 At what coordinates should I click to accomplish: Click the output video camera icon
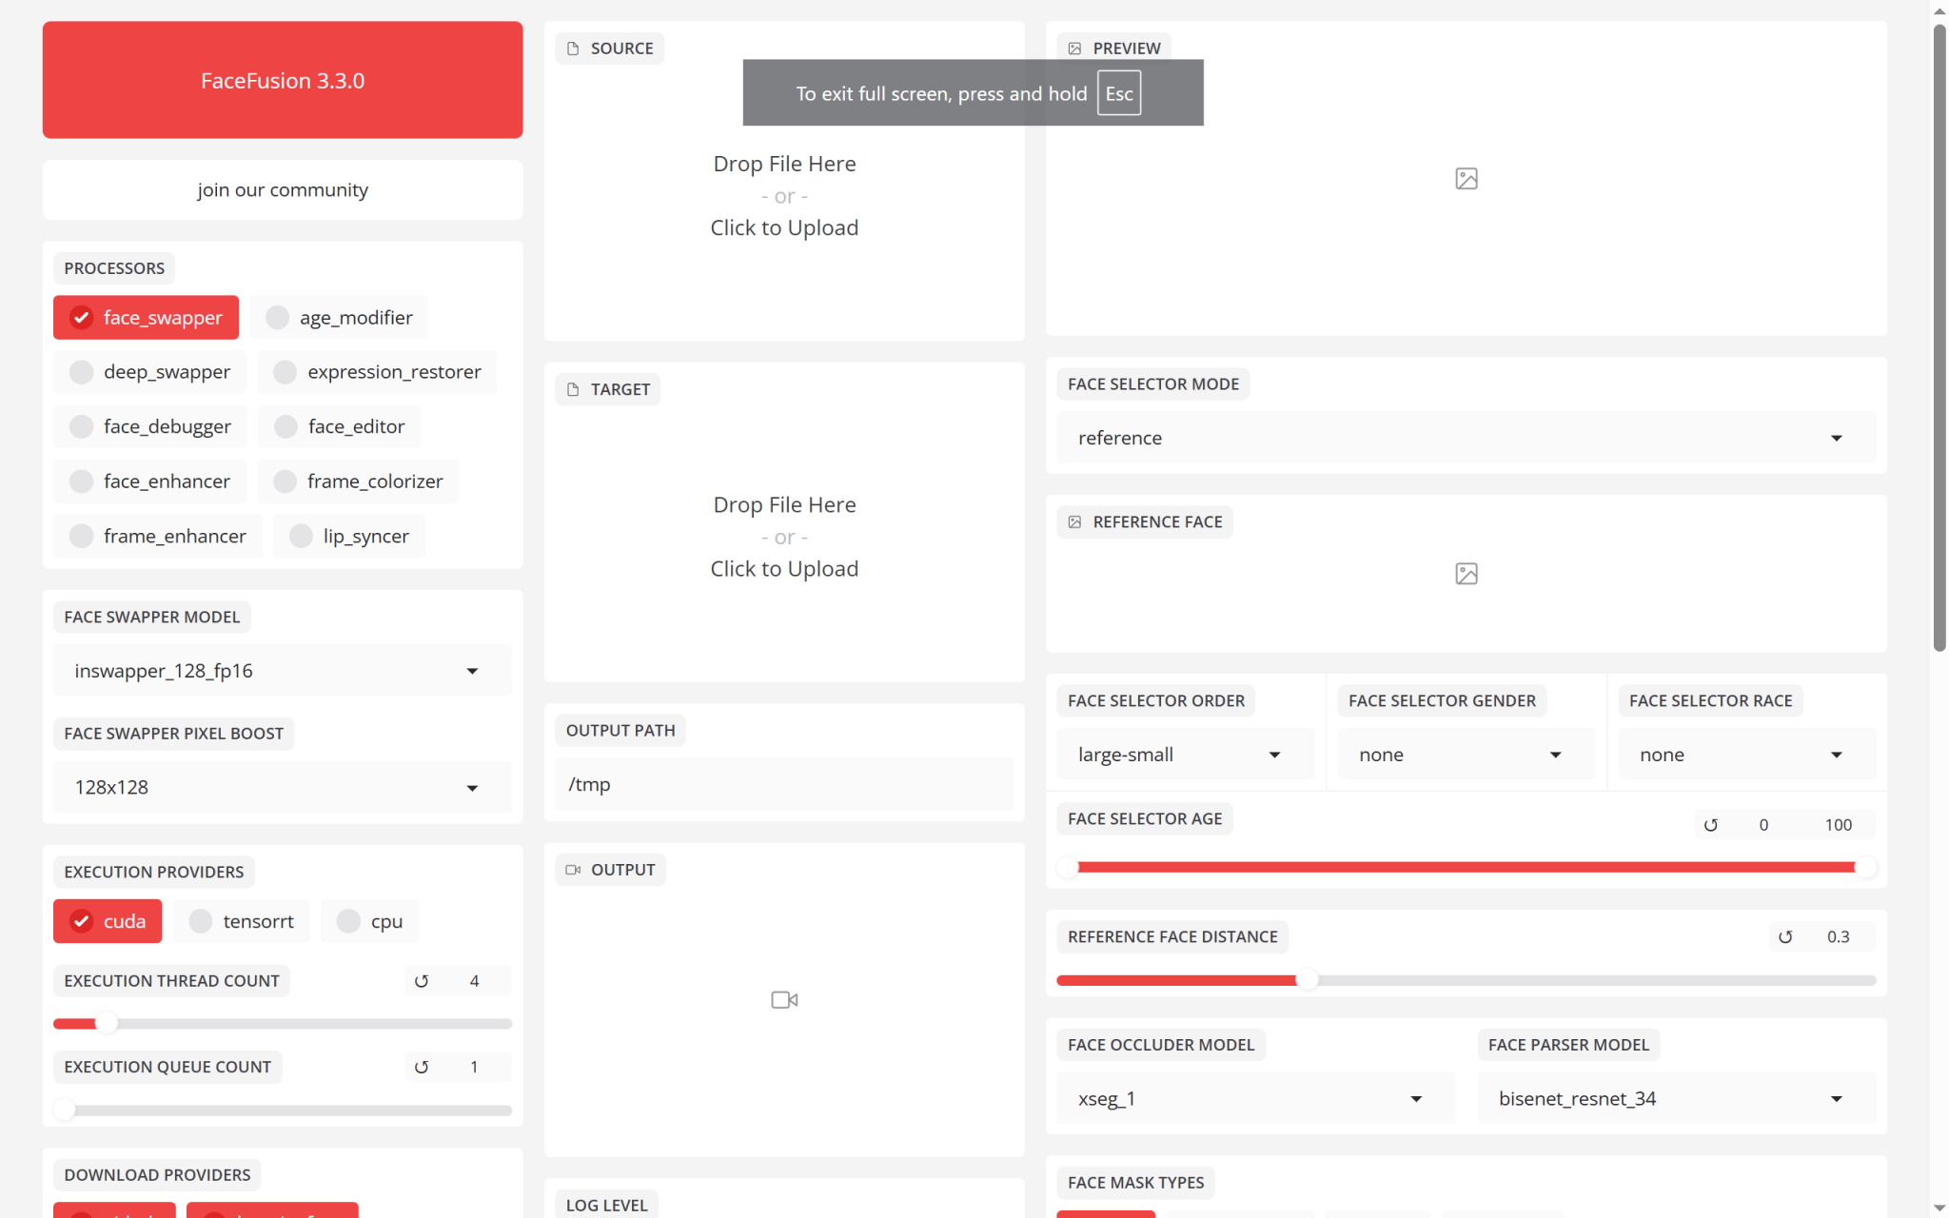[784, 1000]
